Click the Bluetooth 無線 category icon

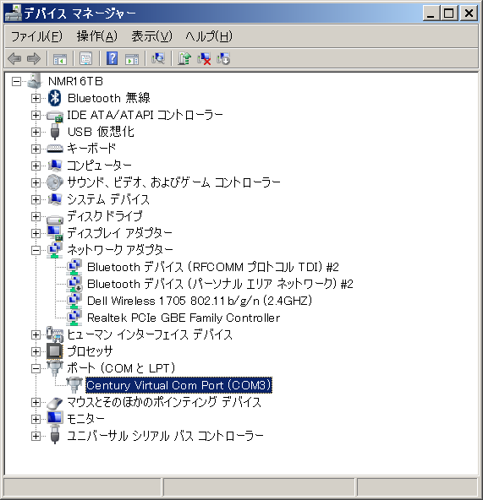pyautogui.click(x=55, y=98)
